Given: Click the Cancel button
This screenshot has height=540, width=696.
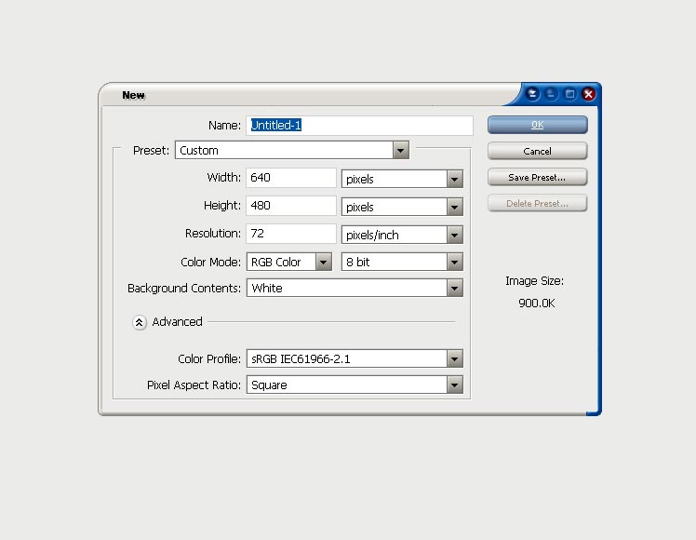Looking at the screenshot, I should click(x=537, y=151).
